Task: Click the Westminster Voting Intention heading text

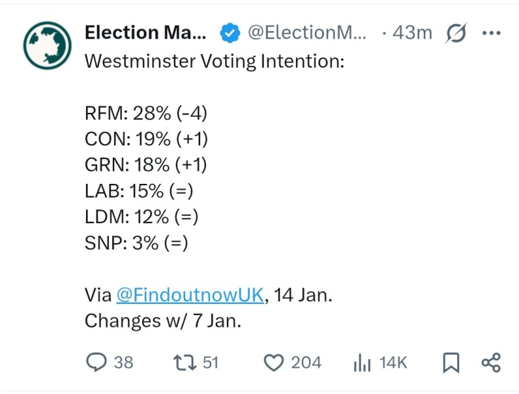Action: (x=215, y=62)
